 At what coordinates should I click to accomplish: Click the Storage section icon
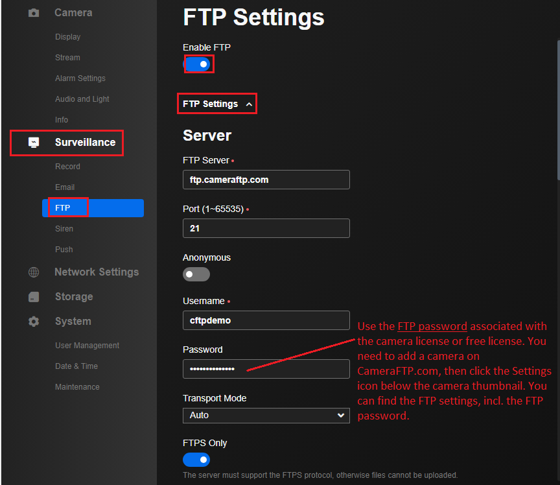click(34, 297)
